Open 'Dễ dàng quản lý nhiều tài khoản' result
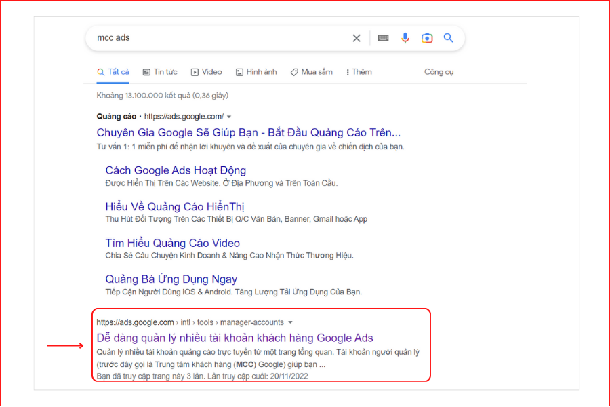The image size is (610, 407). coord(235,338)
